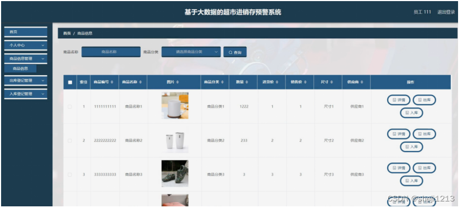
Task: Click the sort arrows beside 商品编号 column
Action: (112, 82)
